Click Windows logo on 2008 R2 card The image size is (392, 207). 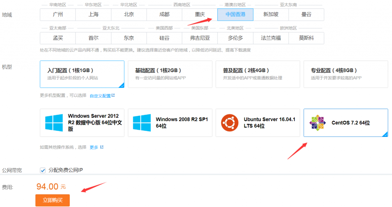click(142, 123)
